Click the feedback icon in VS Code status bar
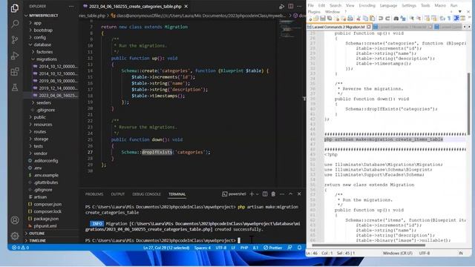Screen dimensions: 475x267 (289, 248)
